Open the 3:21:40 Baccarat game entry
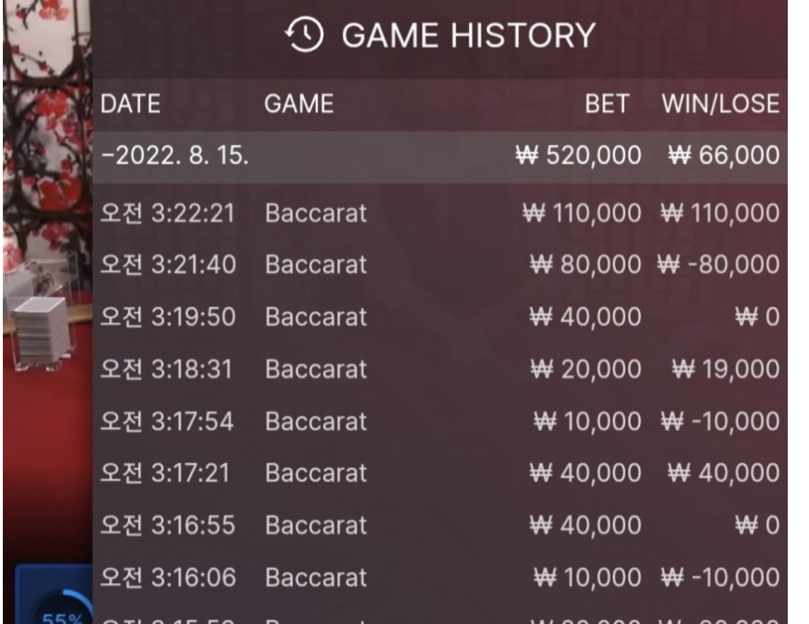This screenshot has width=809, height=624. [440, 265]
